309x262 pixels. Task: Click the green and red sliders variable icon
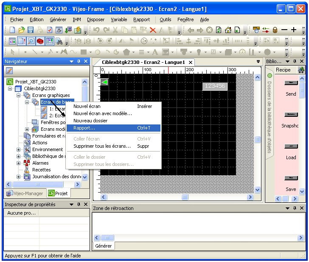click(x=265, y=30)
